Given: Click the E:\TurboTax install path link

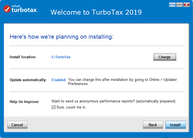Looking at the screenshot, I should coord(61,57).
